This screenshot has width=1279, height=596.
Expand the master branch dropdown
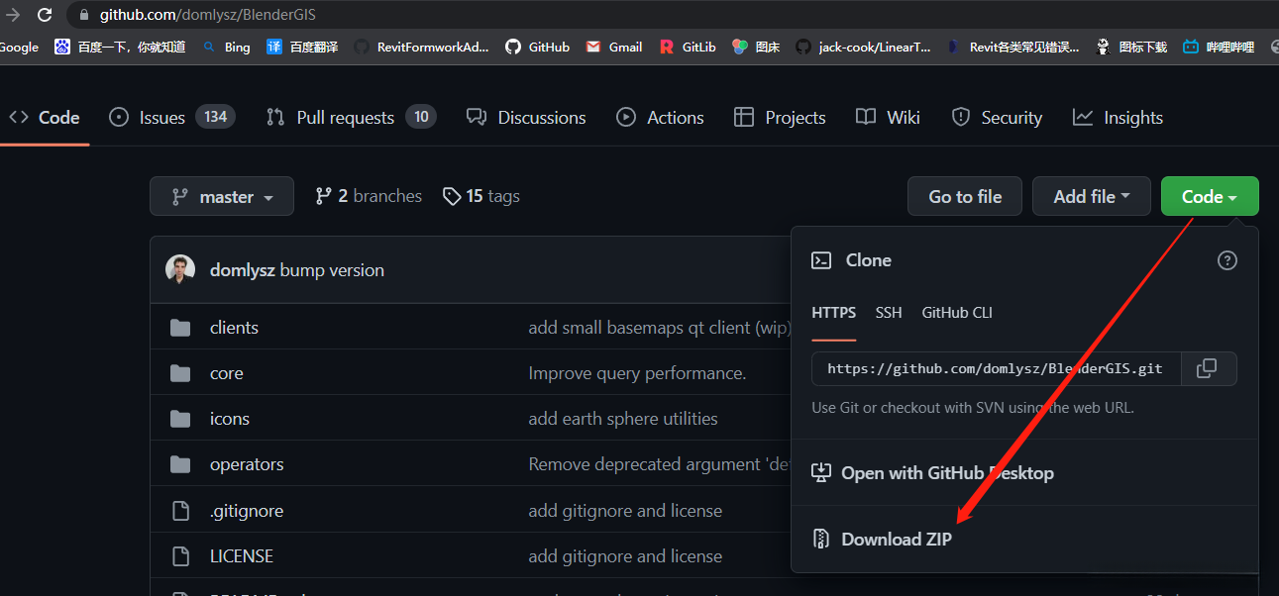222,196
